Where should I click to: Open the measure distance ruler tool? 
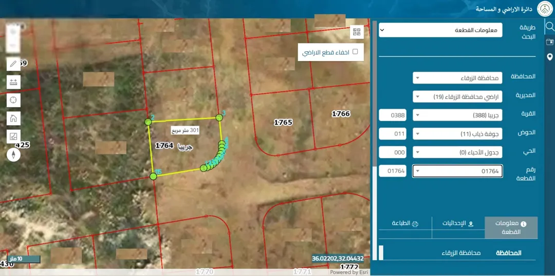coord(13,82)
